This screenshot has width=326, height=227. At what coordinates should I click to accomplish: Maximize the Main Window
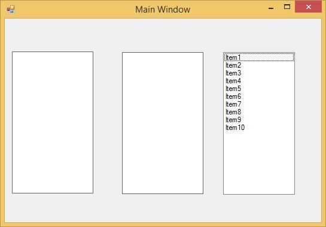pos(287,7)
